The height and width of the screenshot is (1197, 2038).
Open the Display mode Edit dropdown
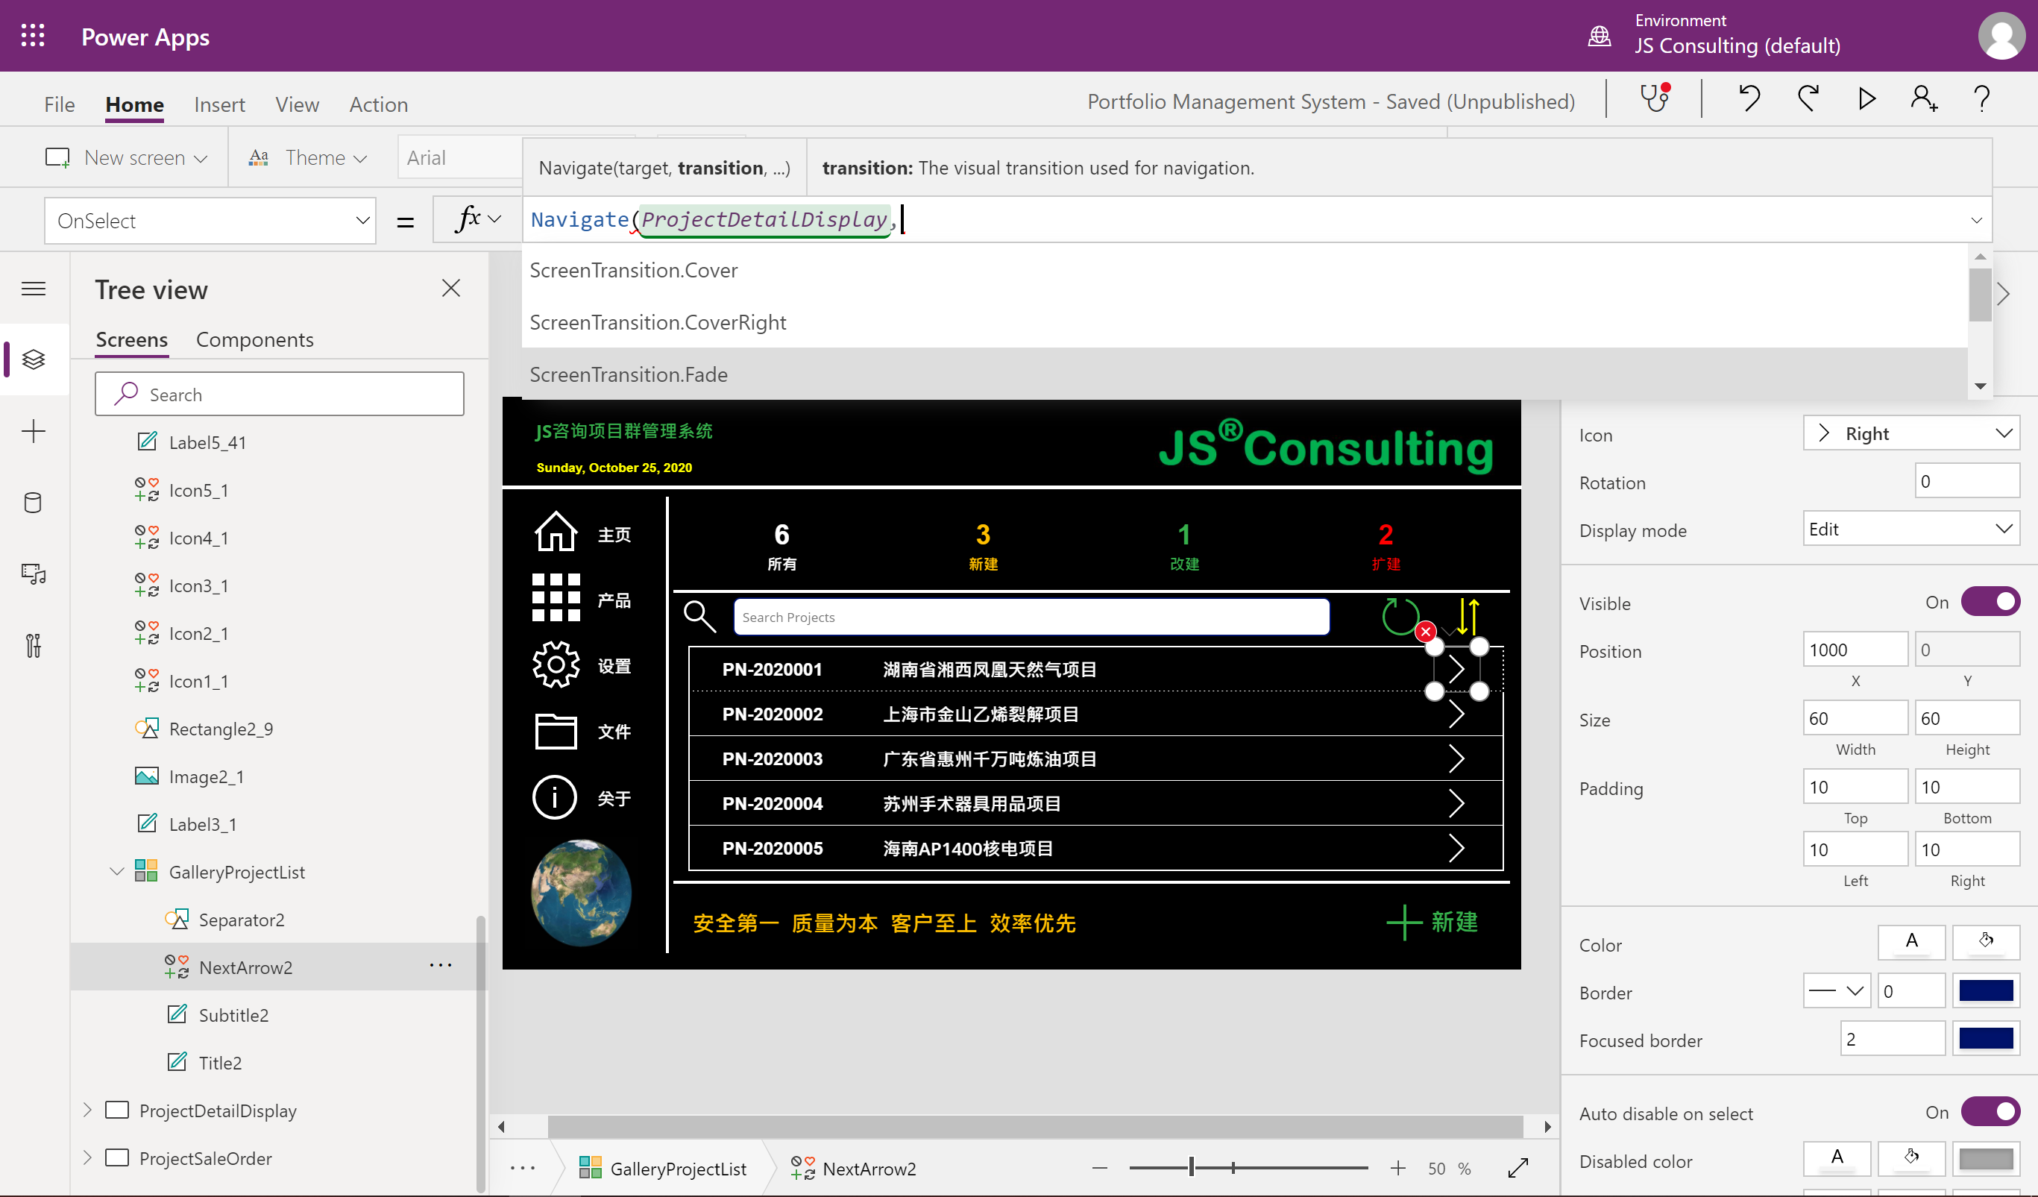(1911, 529)
